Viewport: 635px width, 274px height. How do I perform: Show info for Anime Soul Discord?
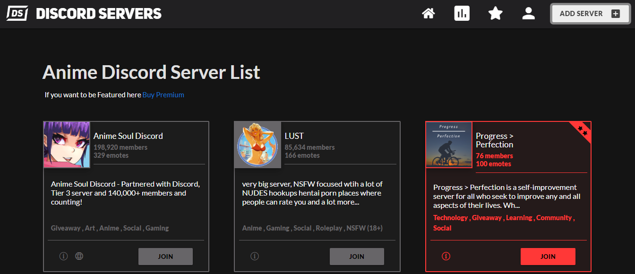click(x=63, y=256)
